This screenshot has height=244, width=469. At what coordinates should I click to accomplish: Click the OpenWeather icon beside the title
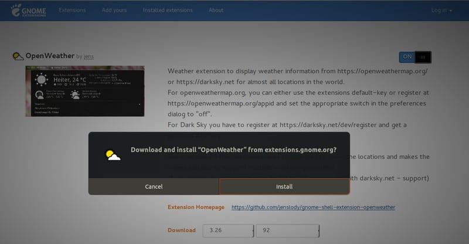pyautogui.click(x=18, y=56)
